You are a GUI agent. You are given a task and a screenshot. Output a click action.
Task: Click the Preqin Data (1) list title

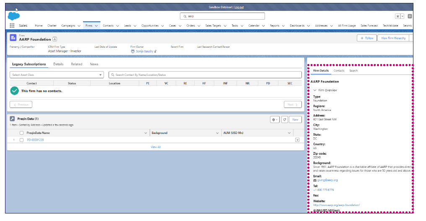click(28, 119)
